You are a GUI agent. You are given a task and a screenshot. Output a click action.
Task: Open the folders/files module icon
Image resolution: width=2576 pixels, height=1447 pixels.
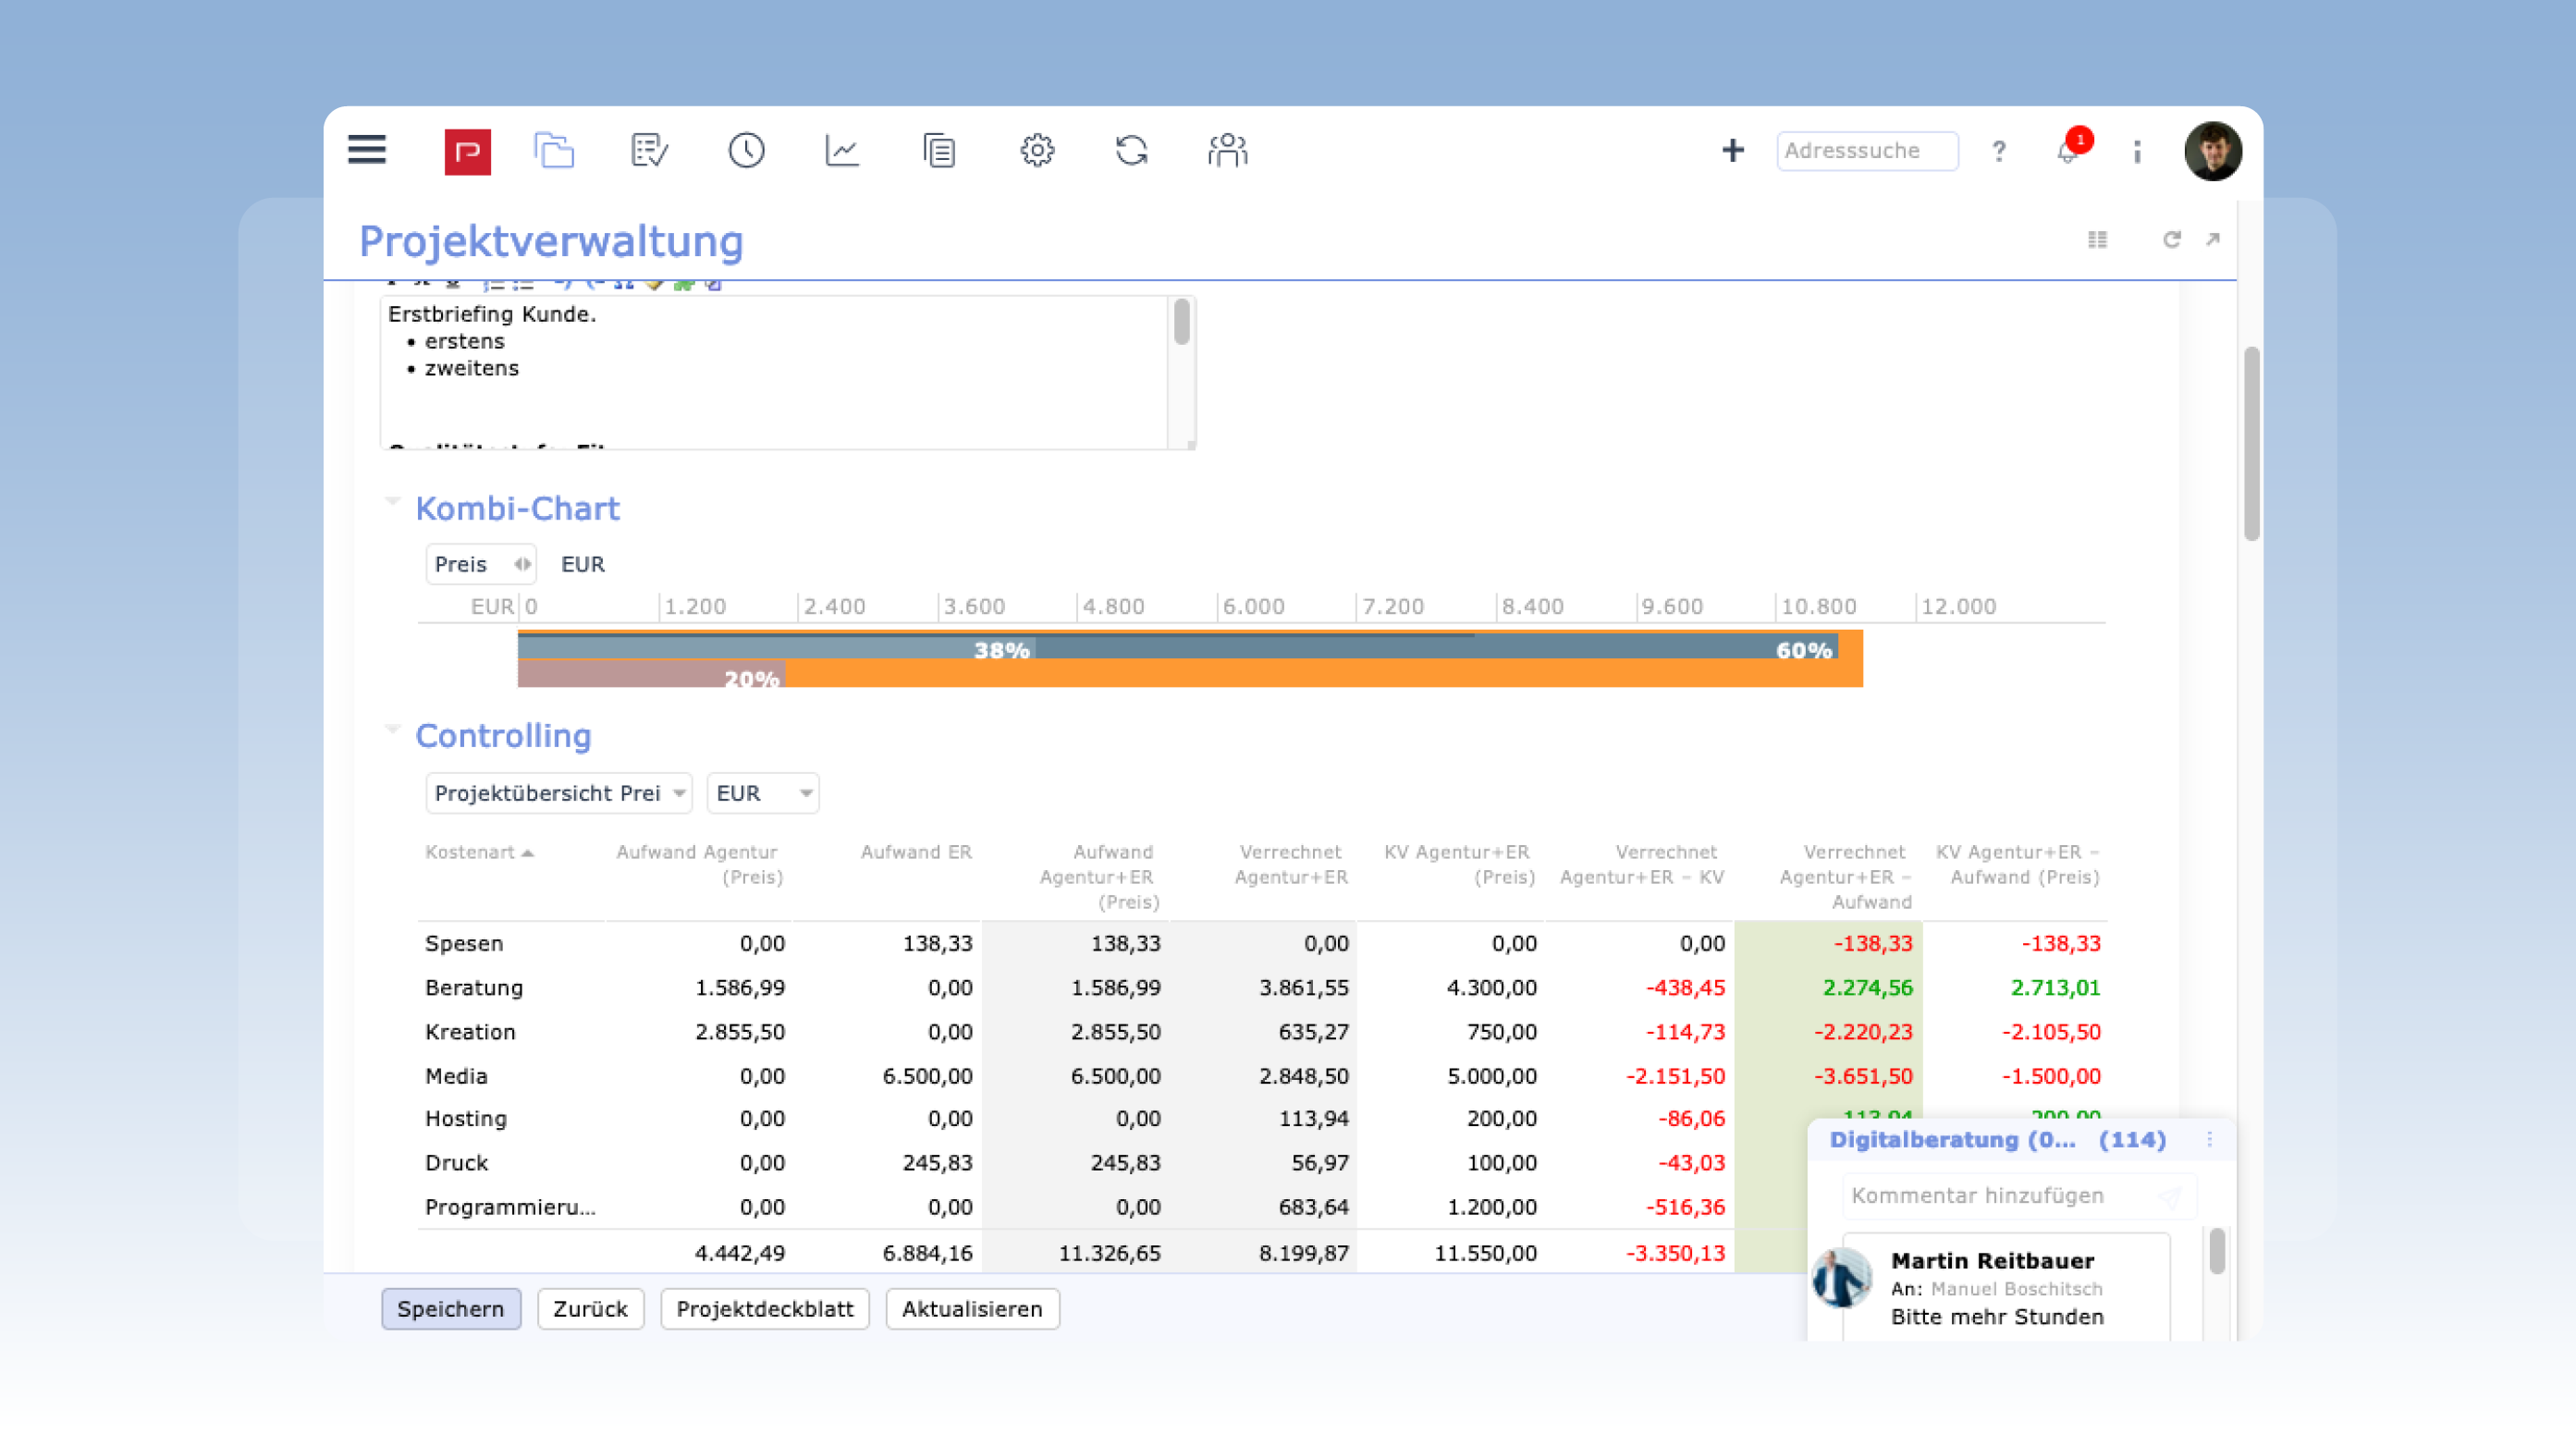(554, 151)
